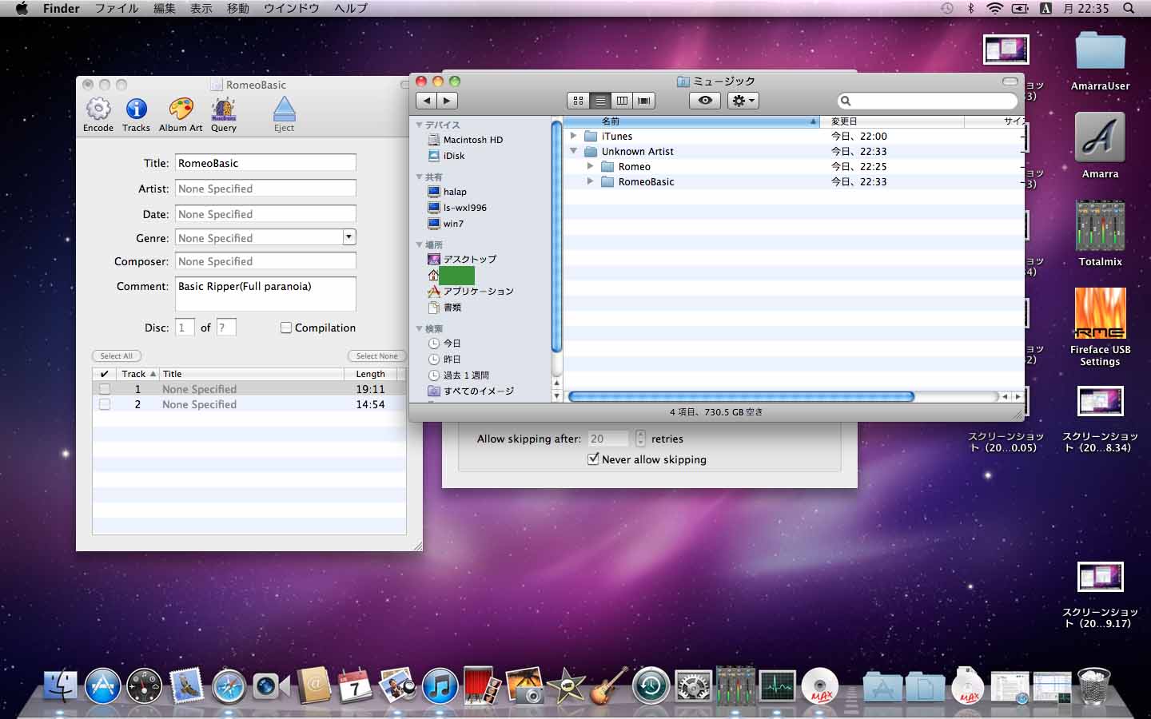
Task: Expand the iTunes folder
Action: coord(573,136)
